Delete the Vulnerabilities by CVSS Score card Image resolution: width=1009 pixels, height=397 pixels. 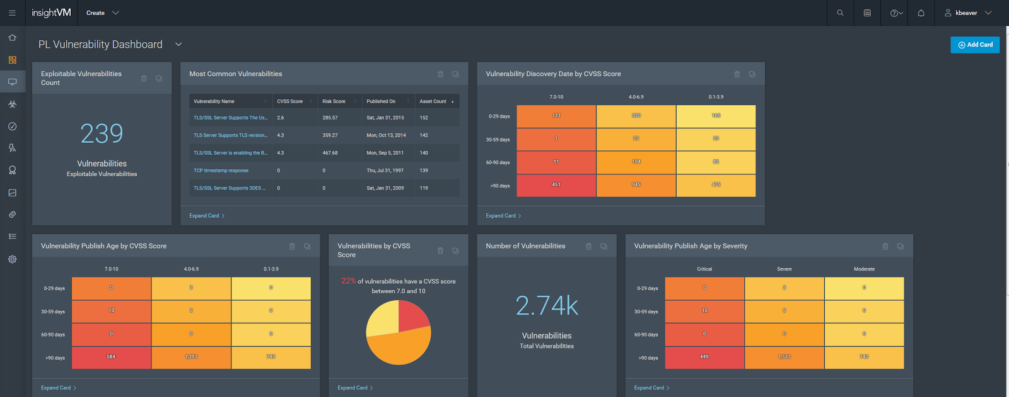click(440, 251)
